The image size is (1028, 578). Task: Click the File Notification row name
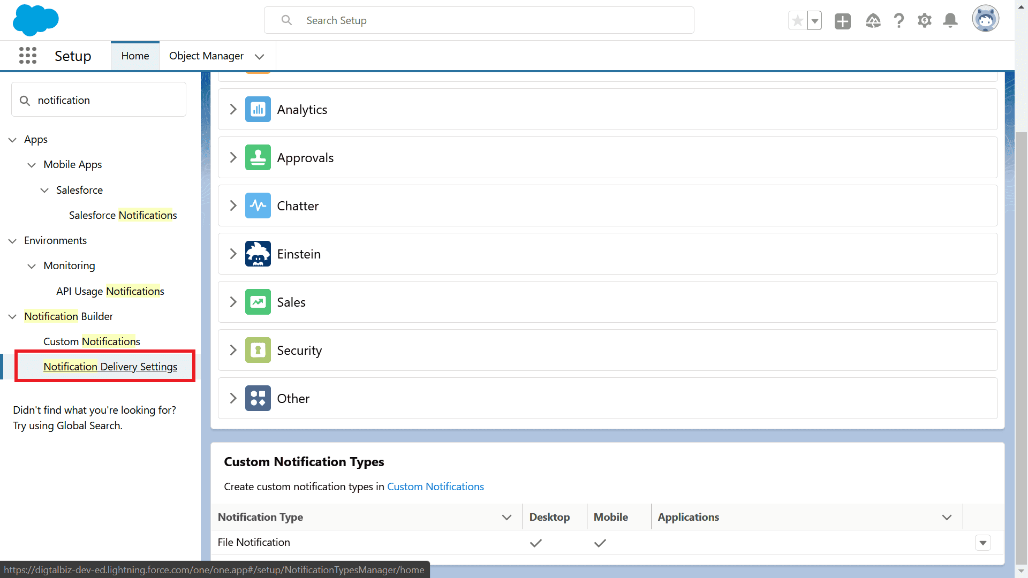pos(254,542)
